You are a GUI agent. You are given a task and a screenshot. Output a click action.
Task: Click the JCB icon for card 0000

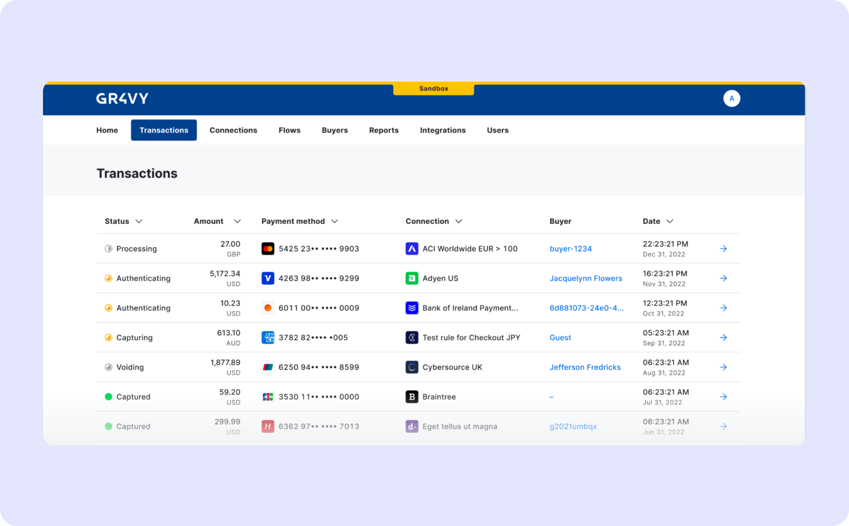(x=268, y=397)
